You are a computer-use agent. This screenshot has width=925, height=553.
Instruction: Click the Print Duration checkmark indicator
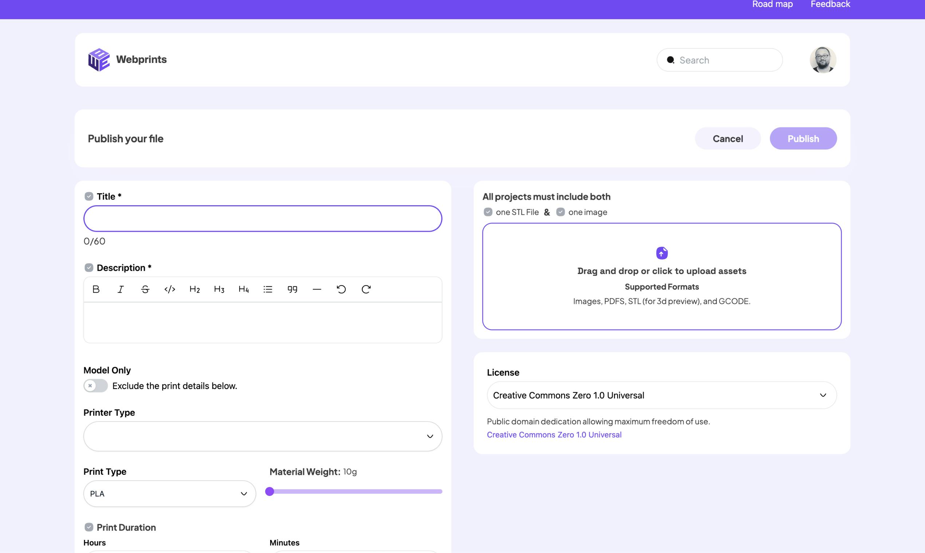tap(89, 527)
